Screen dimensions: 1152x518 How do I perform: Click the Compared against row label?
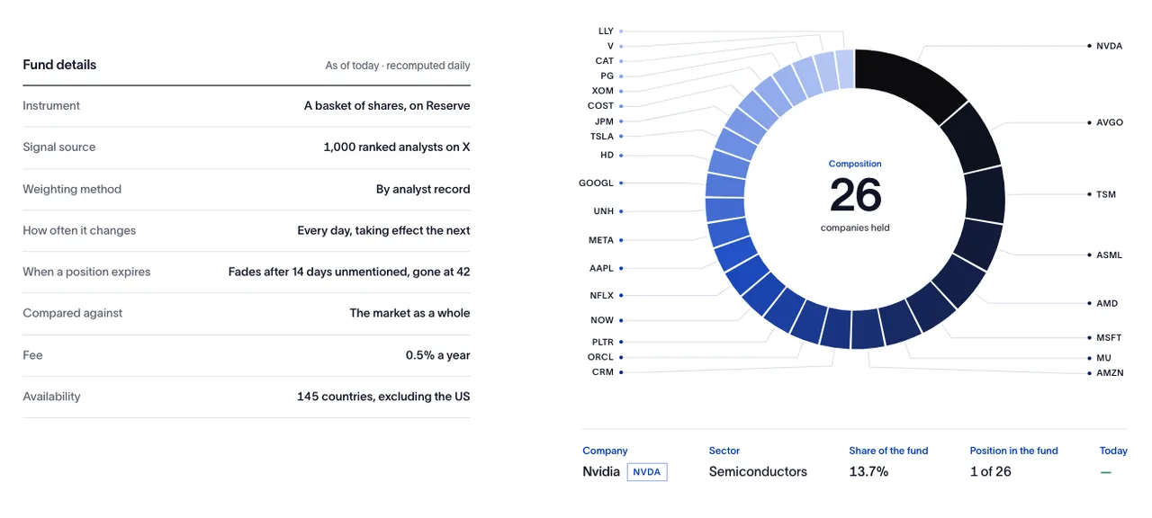(x=72, y=313)
